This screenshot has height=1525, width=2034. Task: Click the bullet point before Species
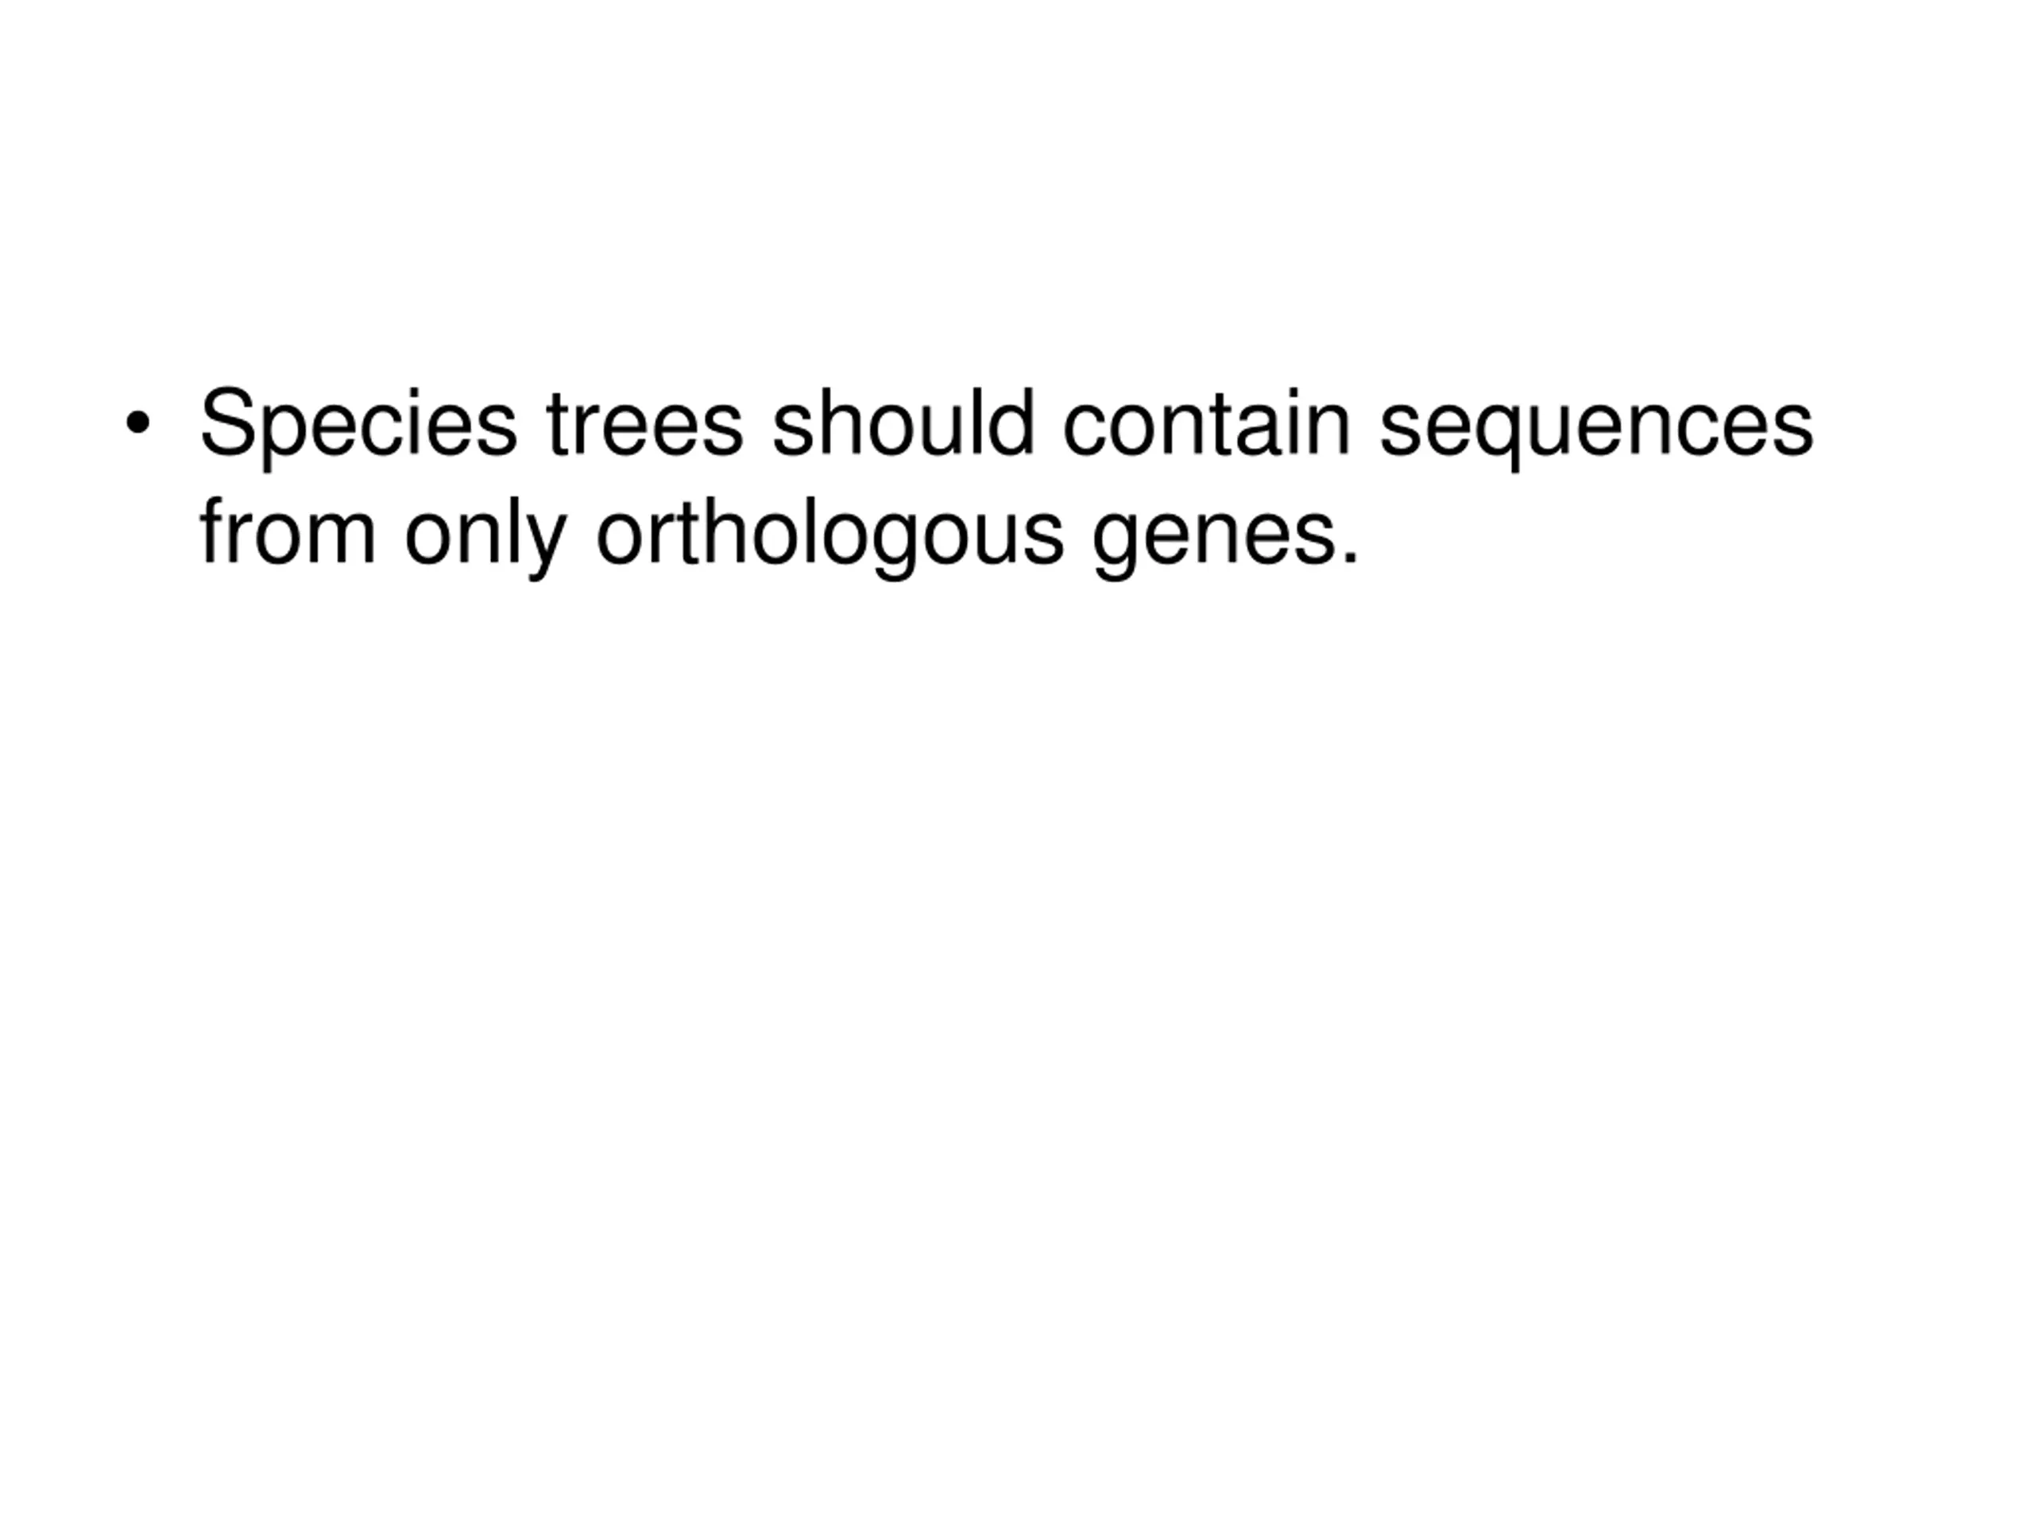138,424
